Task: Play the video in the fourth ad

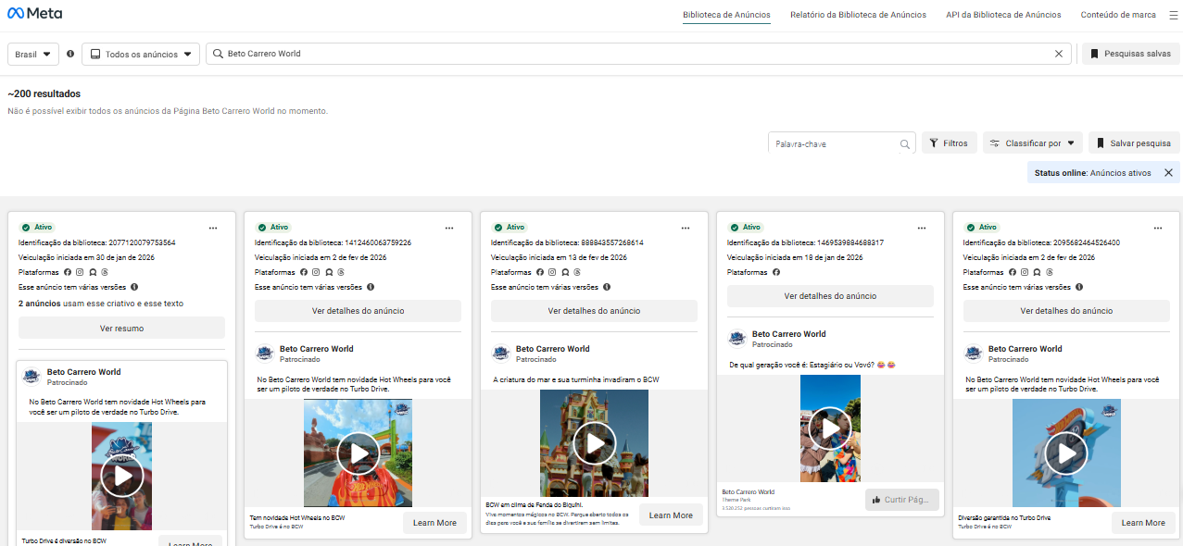Action: 830,428
